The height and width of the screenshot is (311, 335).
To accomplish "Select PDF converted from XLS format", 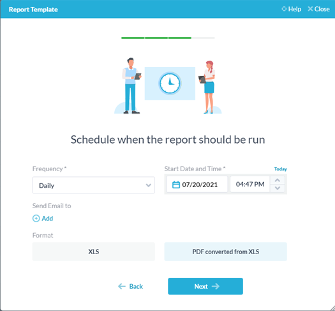I will tap(226, 252).
